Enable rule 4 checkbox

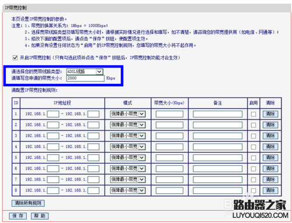point(253,147)
